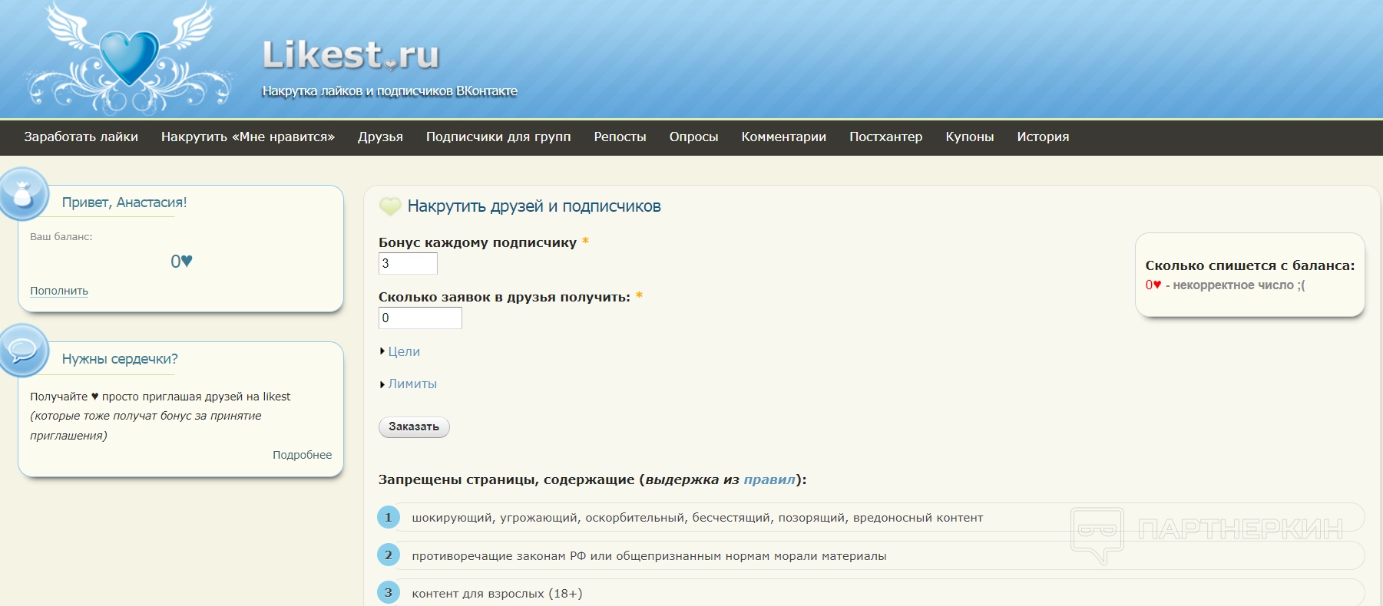Click the Привет, Анастасия! greeting
The width and height of the screenshot is (1383, 606).
(x=124, y=203)
